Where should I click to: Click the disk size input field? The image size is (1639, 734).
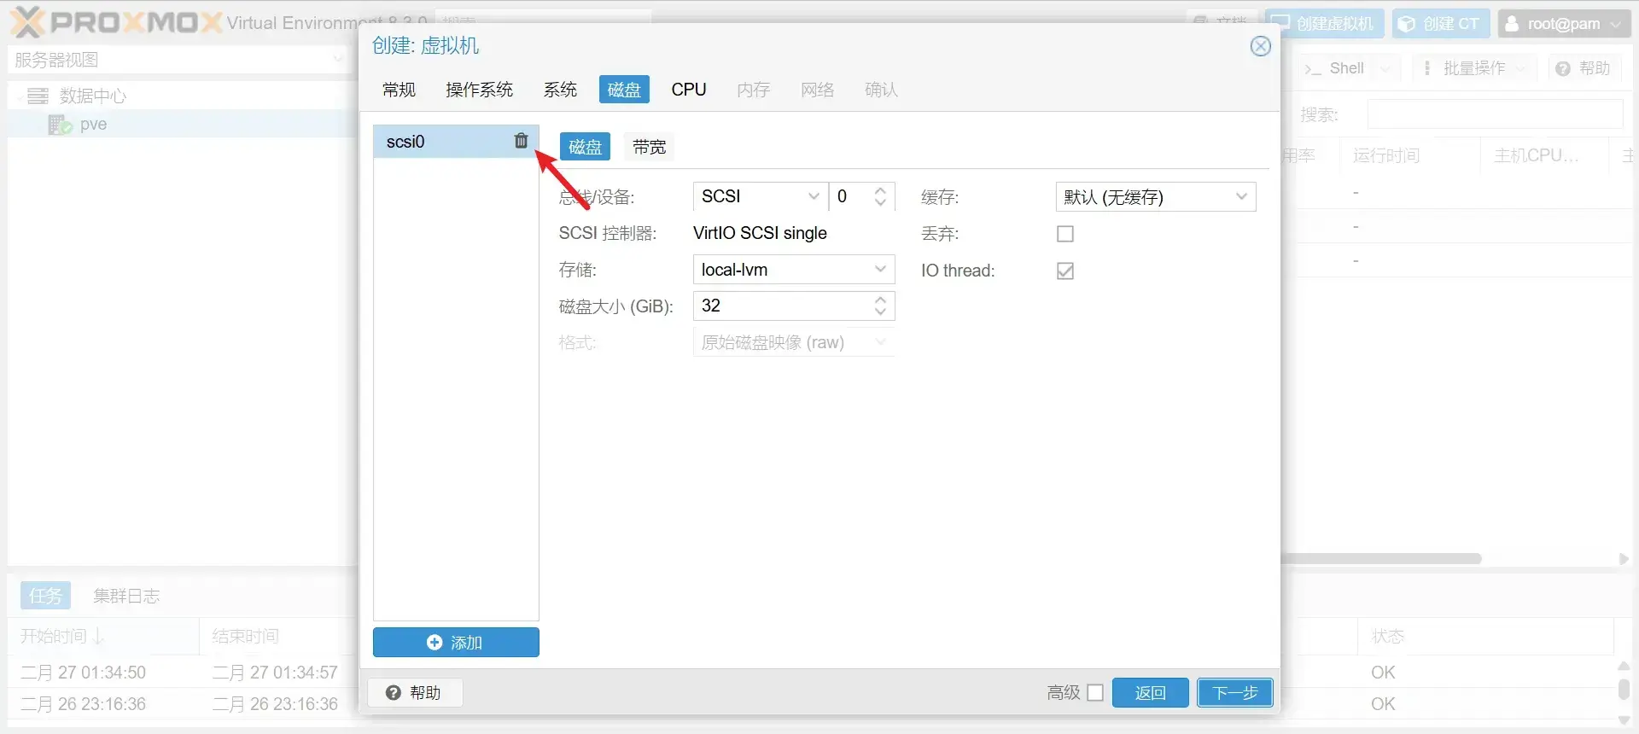(x=781, y=306)
